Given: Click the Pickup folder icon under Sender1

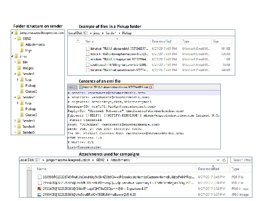Looking at the screenshot, I should coord(22,86).
